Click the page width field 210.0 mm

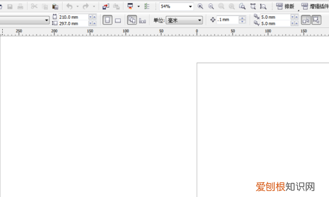(73, 17)
